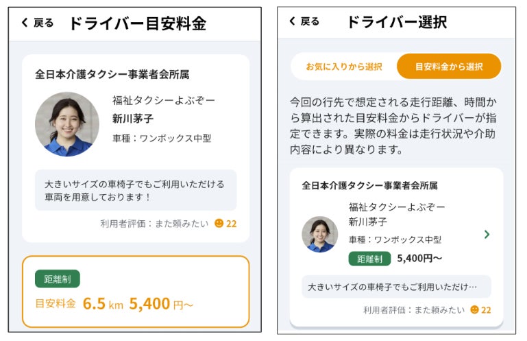This screenshot has height=341, width=527.
Task: Open driver details with green chevron
Action: (487, 235)
